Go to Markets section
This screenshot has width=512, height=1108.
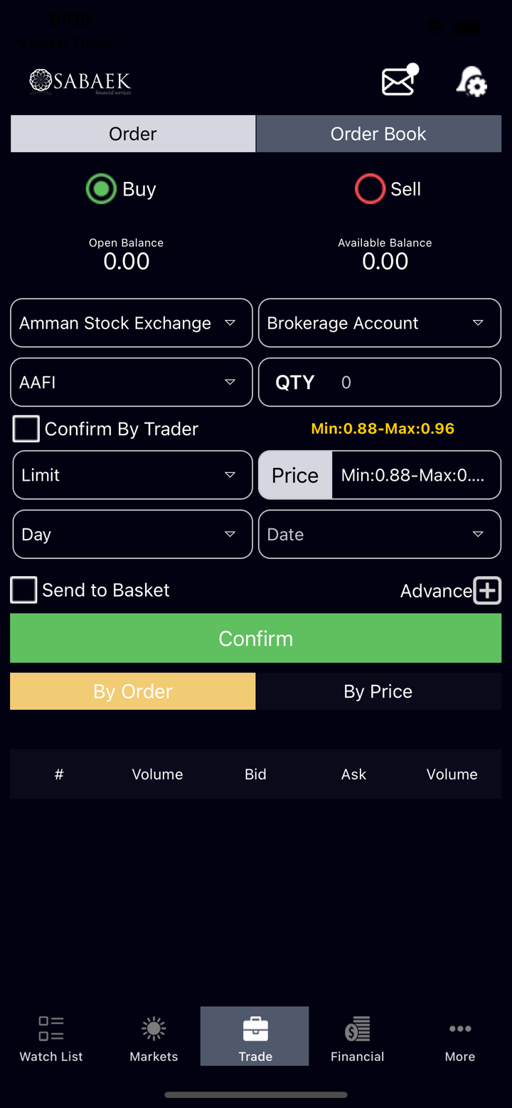click(x=154, y=1038)
